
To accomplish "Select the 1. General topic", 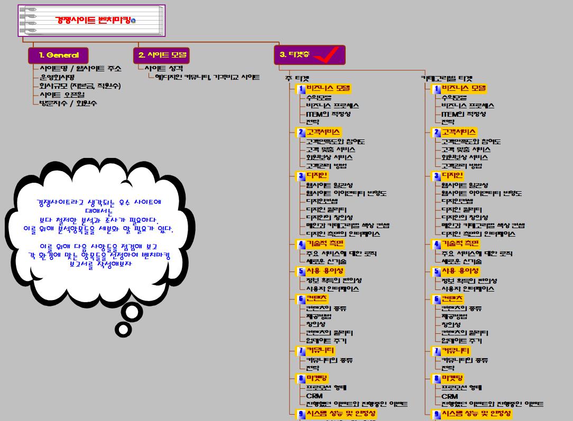I will pos(58,55).
